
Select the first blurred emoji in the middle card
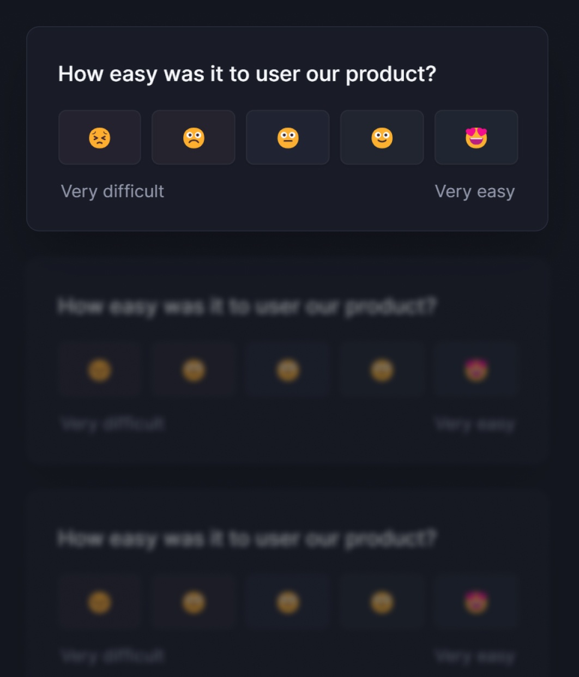[100, 370]
